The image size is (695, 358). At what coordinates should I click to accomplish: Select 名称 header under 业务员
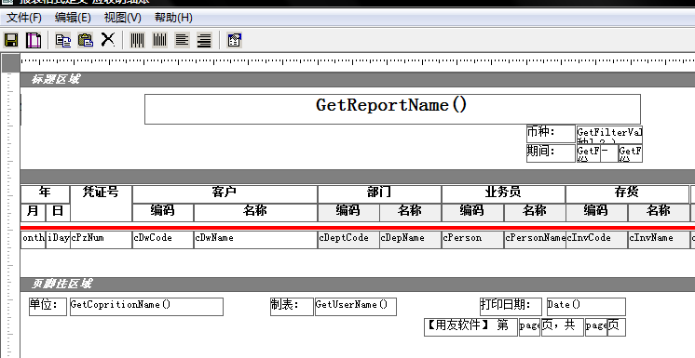534,212
